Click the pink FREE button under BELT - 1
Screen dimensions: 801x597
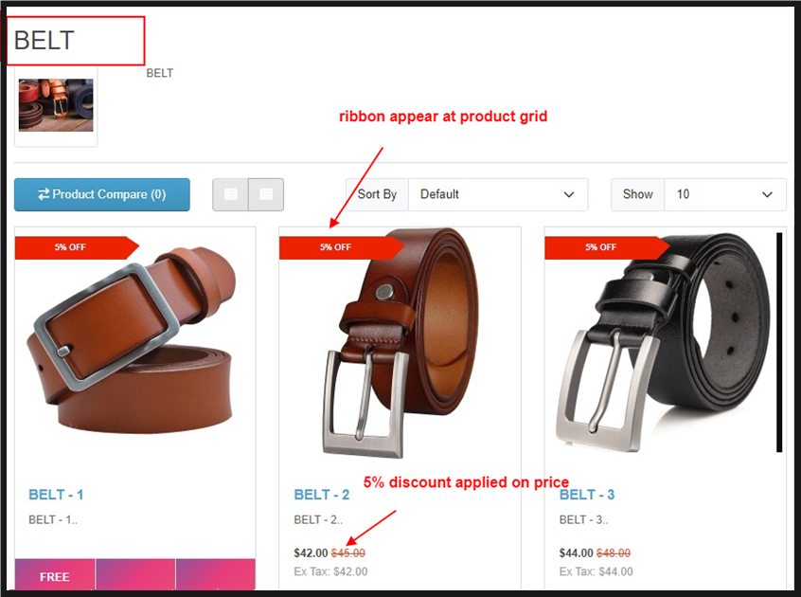[x=55, y=576]
